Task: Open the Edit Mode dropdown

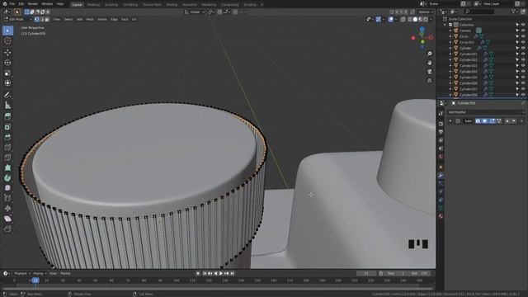Action: pyautogui.click(x=17, y=19)
